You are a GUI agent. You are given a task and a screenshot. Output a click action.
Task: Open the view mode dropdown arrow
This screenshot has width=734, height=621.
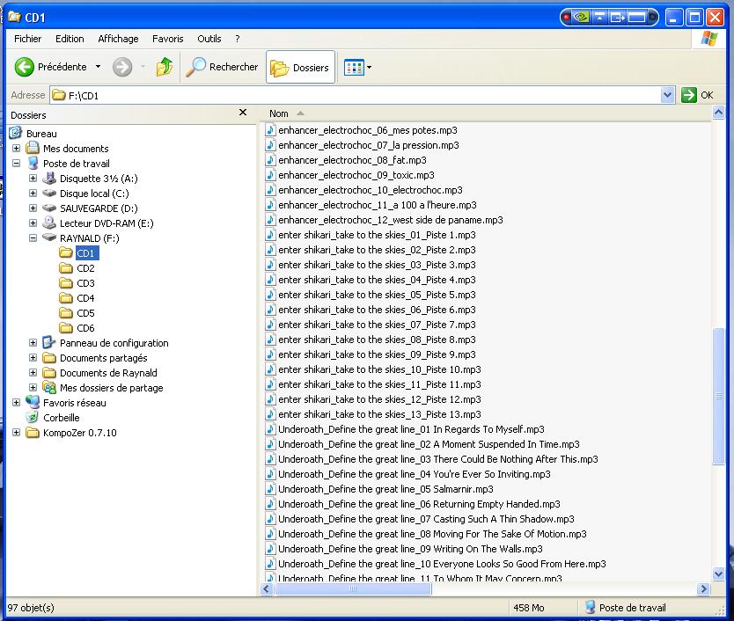(370, 68)
